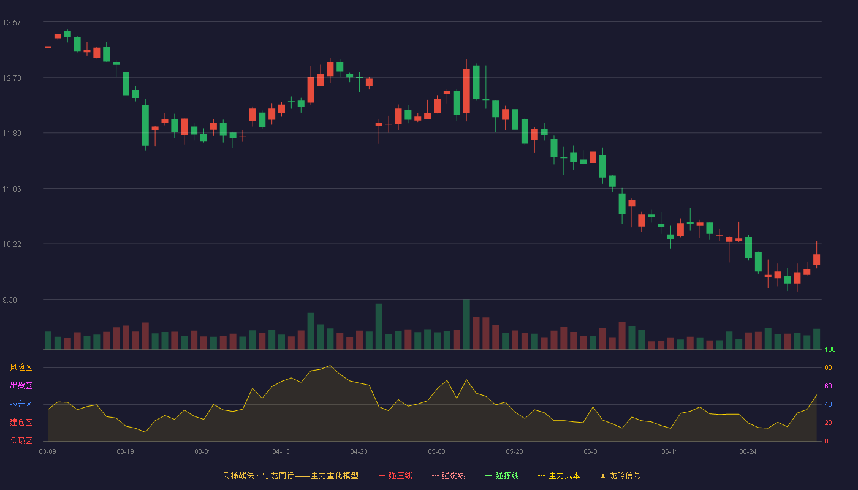The width and height of the screenshot is (858, 490).
Task: Click the orange 80 indicator axis value
Action: point(828,367)
